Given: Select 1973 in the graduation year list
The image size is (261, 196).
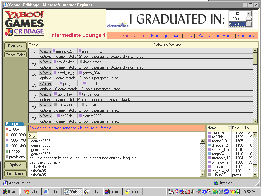Looking at the screenshot, I should tap(238, 24).
